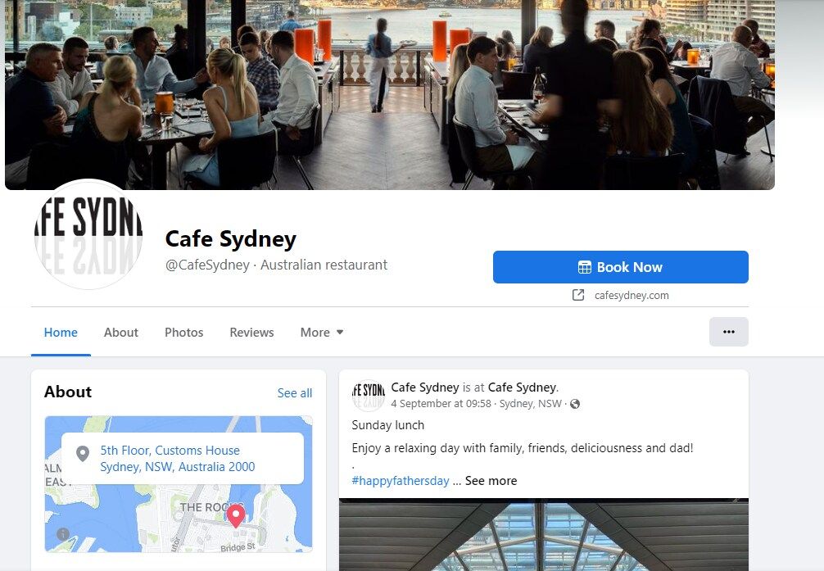
Task: Click the calendar icon on Book Now
Action: (584, 267)
